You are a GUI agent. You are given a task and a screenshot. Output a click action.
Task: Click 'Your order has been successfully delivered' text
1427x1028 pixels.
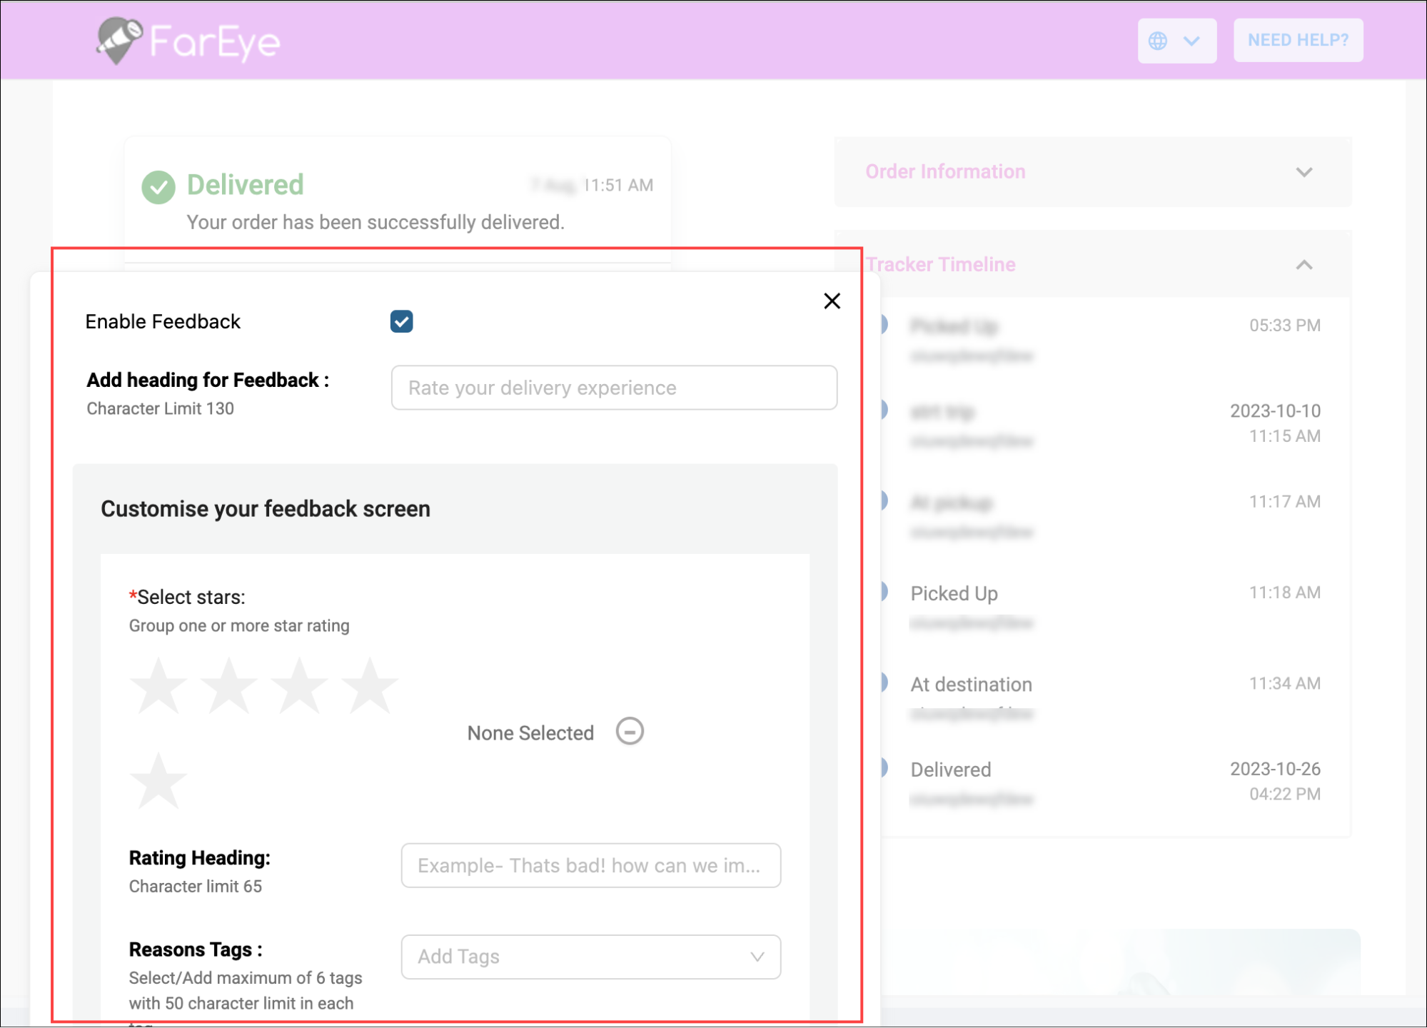pyautogui.click(x=375, y=223)
